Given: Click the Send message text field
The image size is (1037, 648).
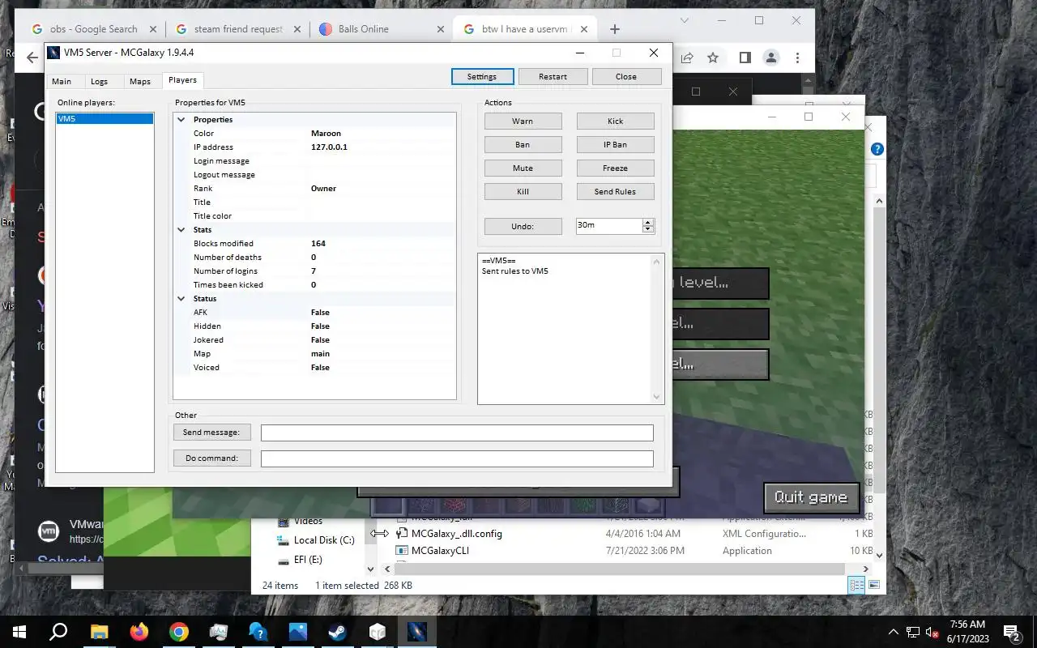Looking at the screenshot, I should point(457,433).
